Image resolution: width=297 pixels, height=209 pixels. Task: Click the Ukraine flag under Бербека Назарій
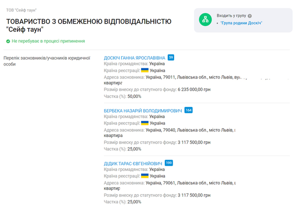coord(145,123)
